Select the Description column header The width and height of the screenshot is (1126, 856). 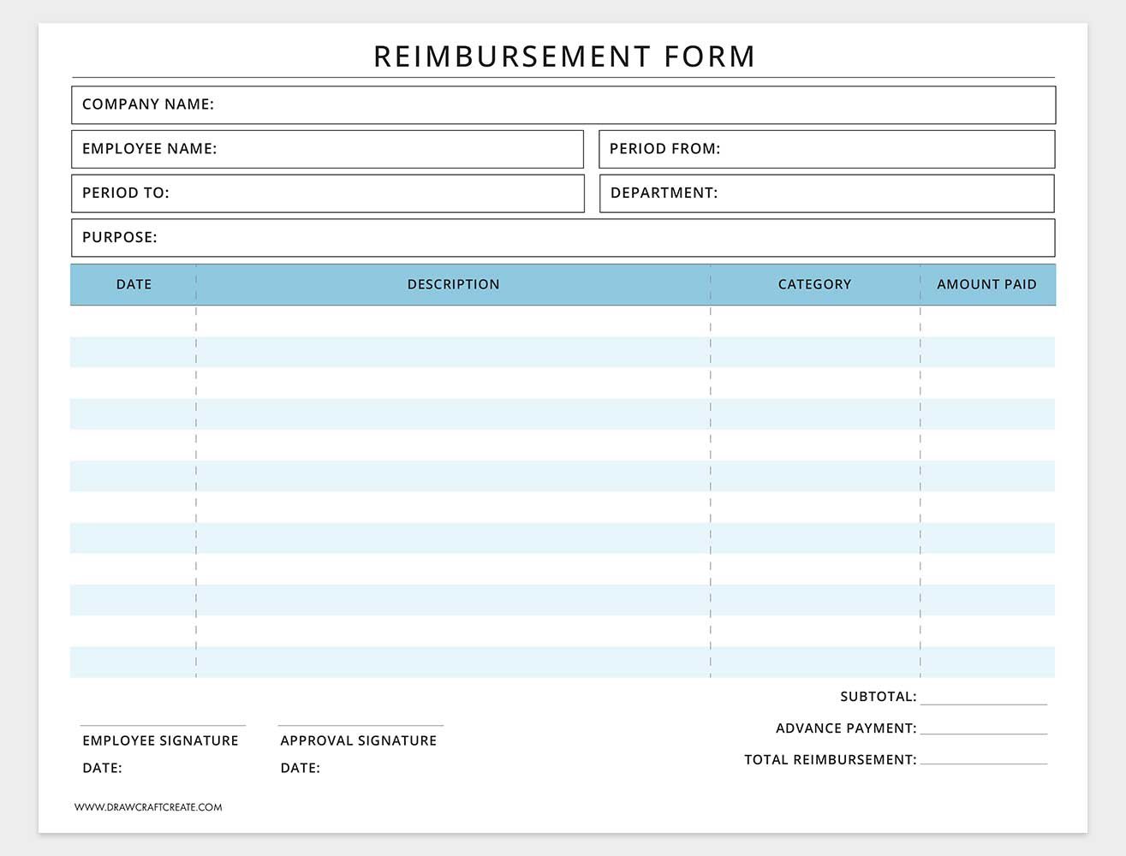click(453, 284)
